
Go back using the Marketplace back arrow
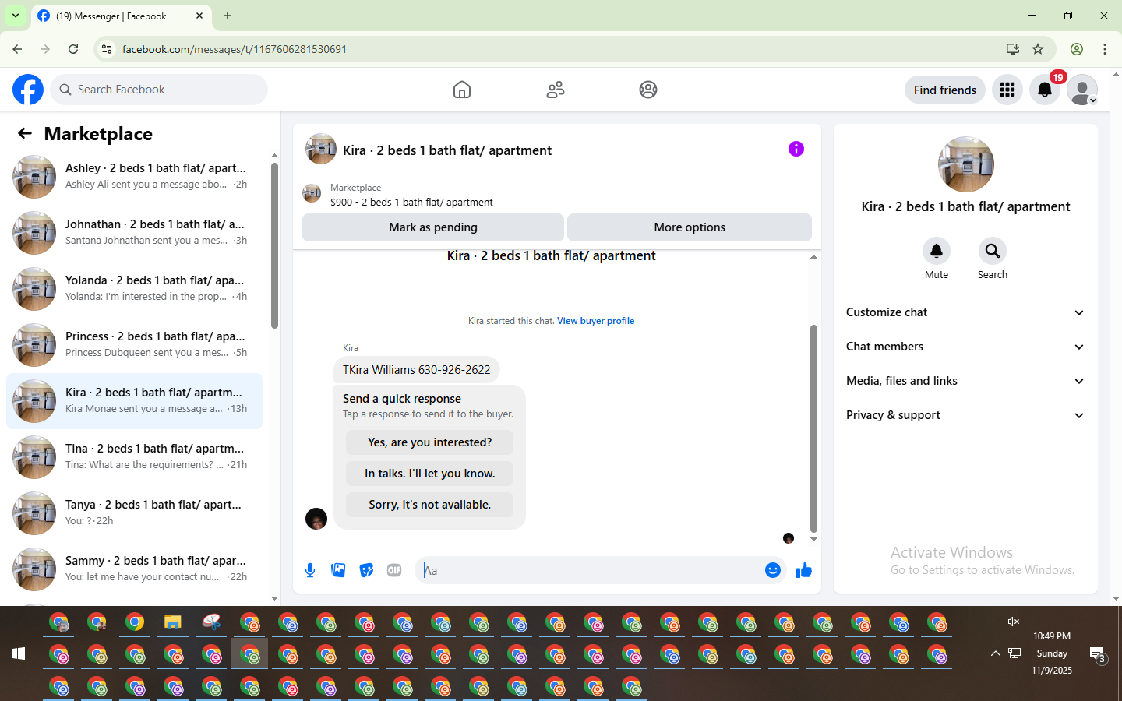[25, 134]
